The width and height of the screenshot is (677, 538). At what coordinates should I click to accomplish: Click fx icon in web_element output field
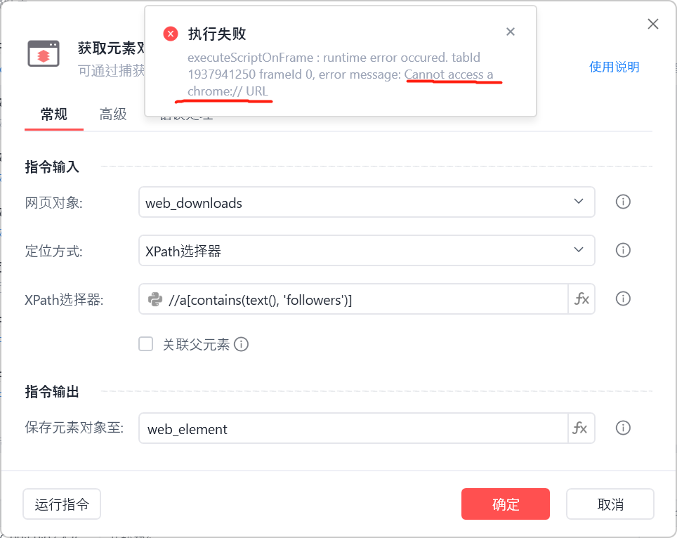[581, 428]
